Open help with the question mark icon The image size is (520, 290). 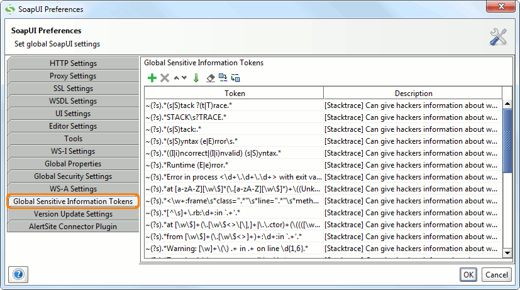click(x=18, y=274)
